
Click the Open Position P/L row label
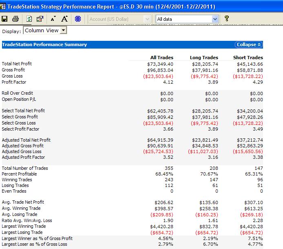pyautogui.click(x=19, y=99)
